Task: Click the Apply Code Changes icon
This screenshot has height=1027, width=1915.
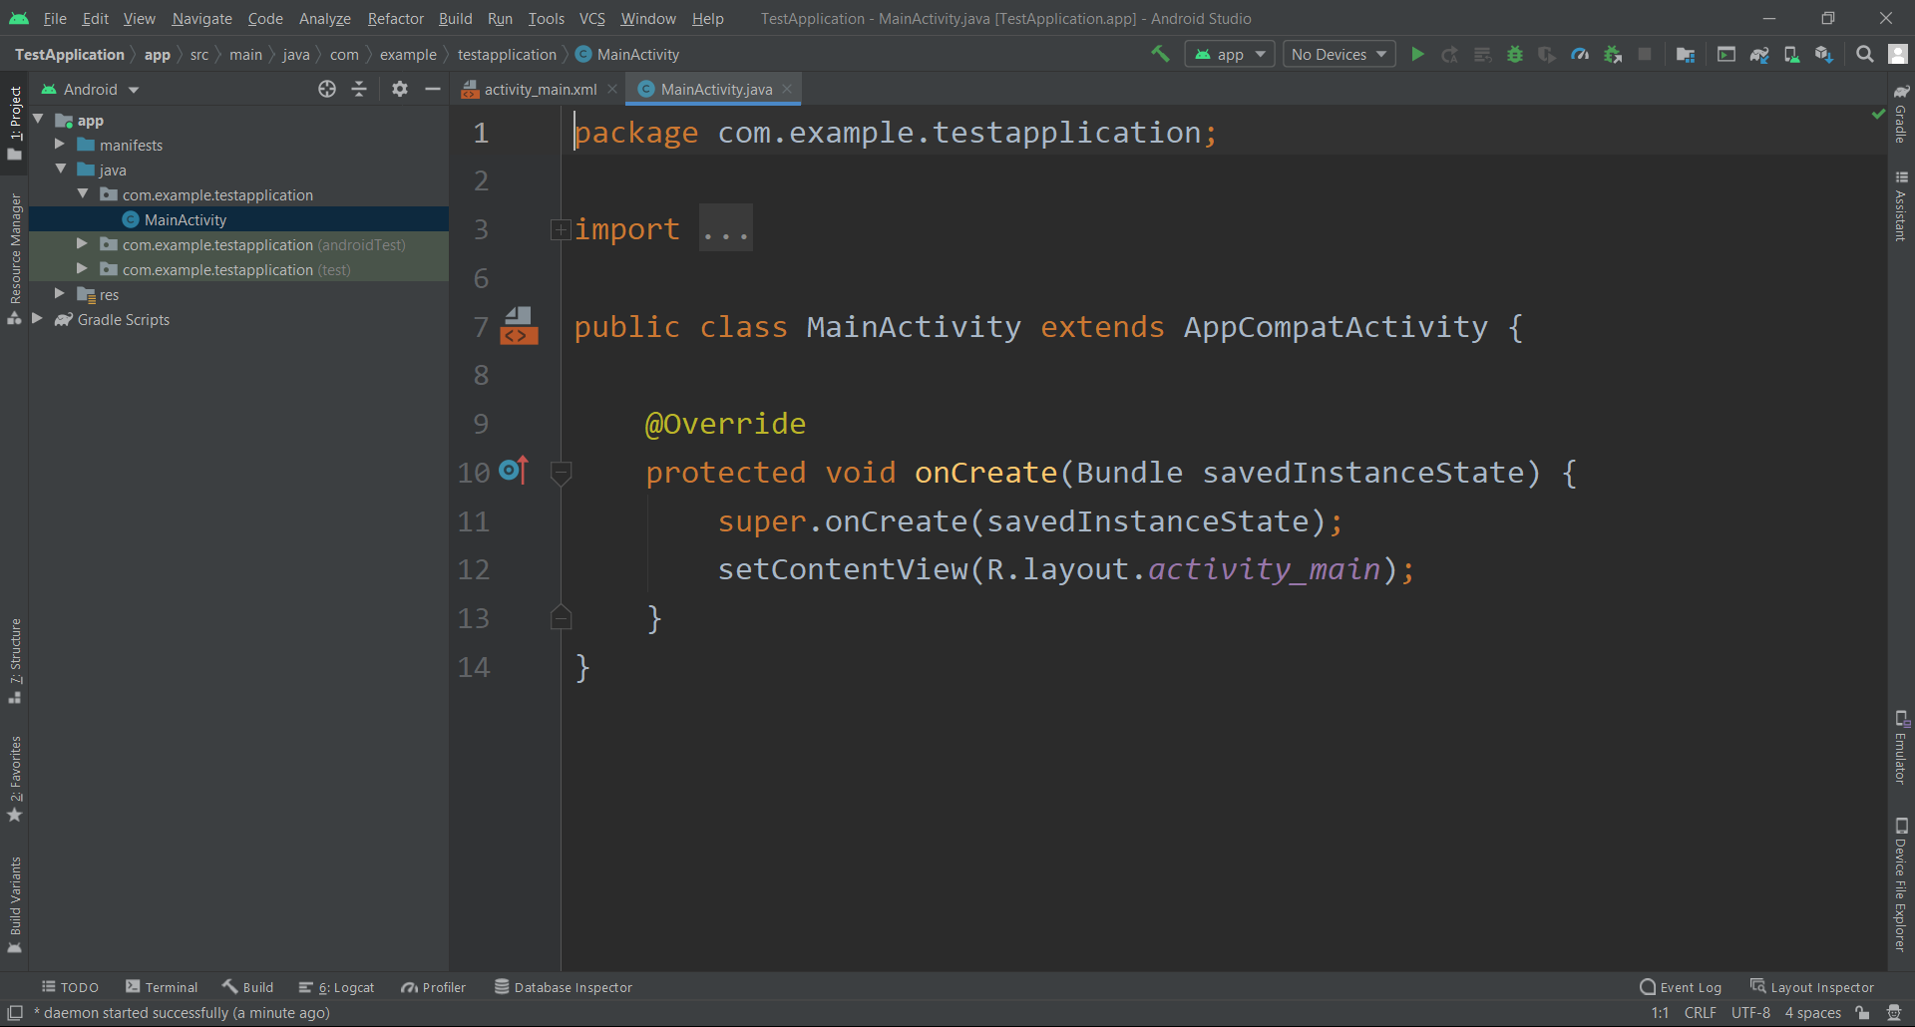Action: (x=1482, y=54)
